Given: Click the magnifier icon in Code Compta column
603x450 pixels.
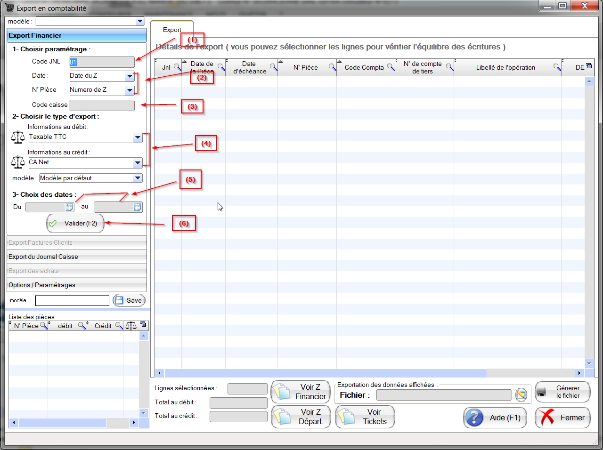Looking at the screenshot, I should coord(391,67).
